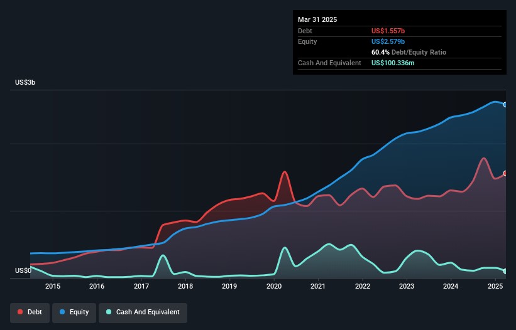Click the 2018 x-axis label
The image size is (516, 330).
185,287
